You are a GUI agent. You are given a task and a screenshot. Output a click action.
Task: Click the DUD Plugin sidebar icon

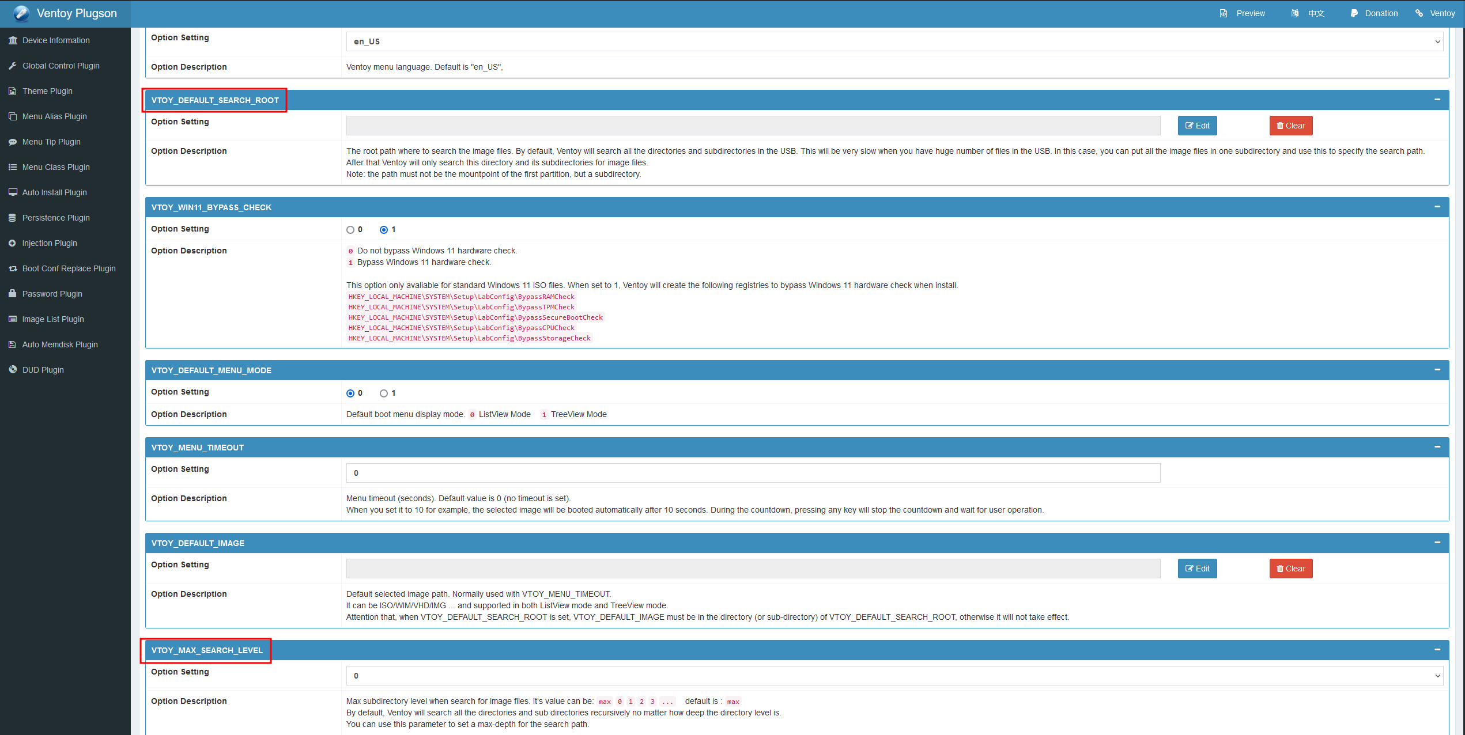pyautogui.click(x=12, y=370)
